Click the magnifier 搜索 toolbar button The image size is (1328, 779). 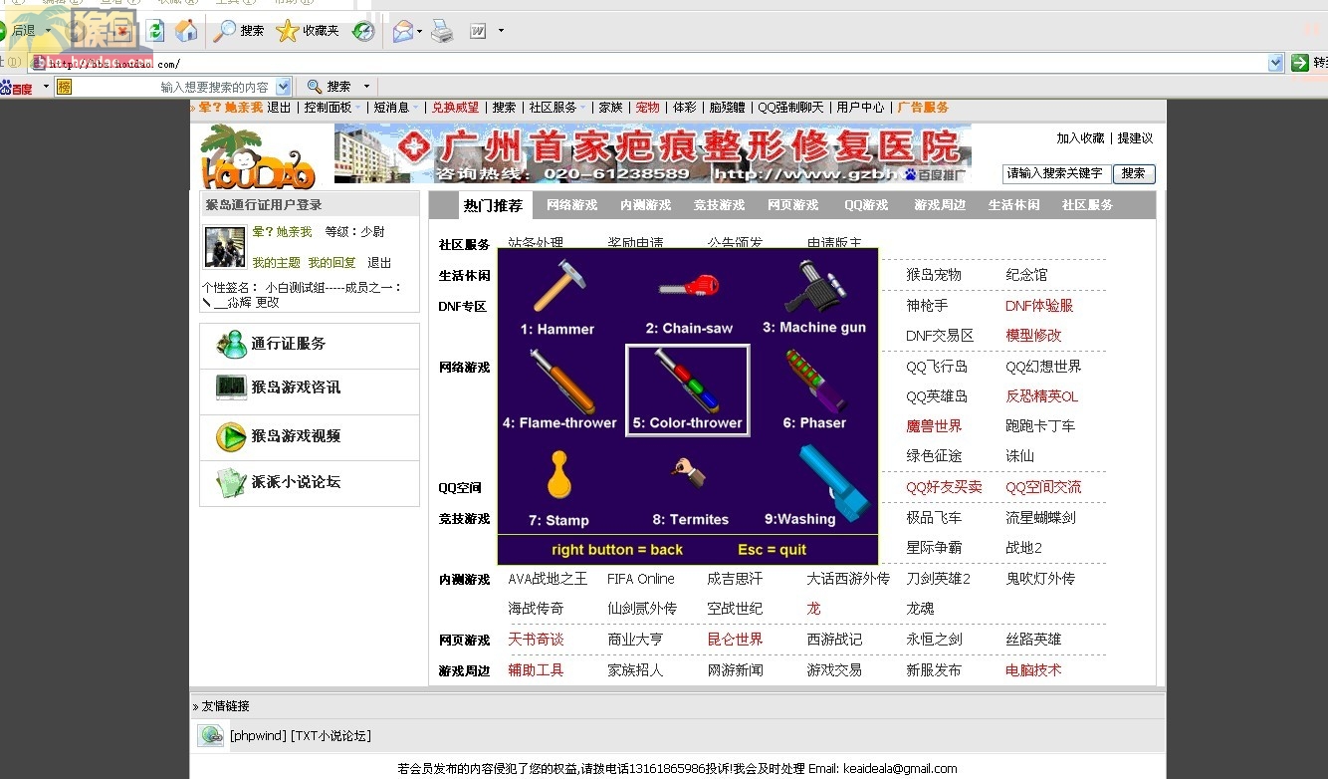(239, 31)
